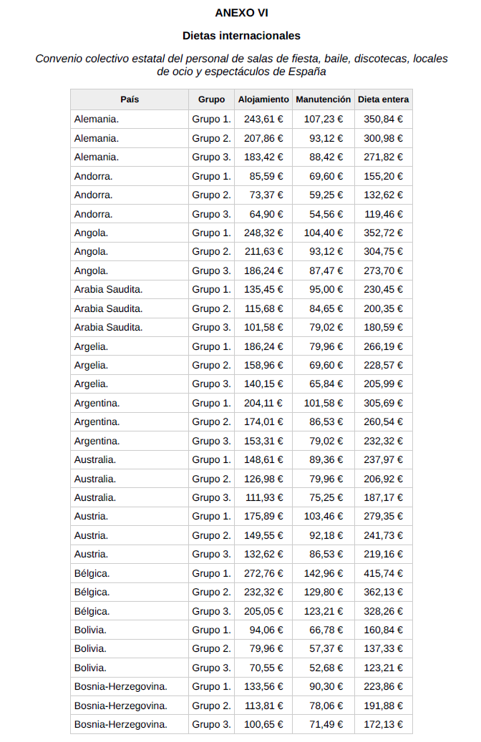Click the Convenio colectivo estatal italic caption
Viewport: 481px width, 742px height.
(x=241, y=64)
